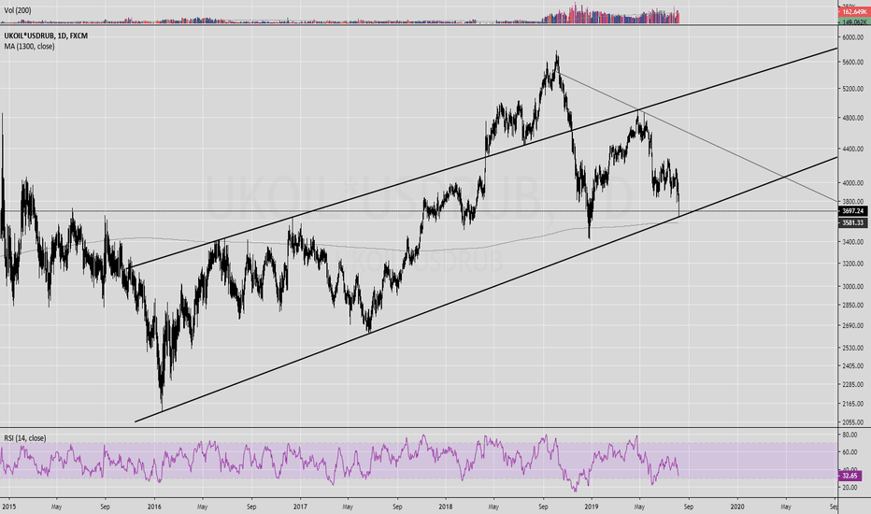Click the 4400.00 price axis label
This screenshot has height=514, width=871.
click(852, 150)
